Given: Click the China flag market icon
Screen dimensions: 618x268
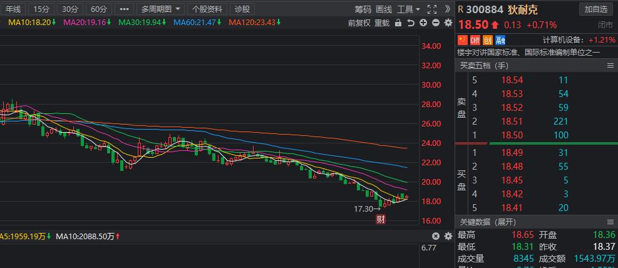Looking at the screenshot, I should [x=462, y=40].
